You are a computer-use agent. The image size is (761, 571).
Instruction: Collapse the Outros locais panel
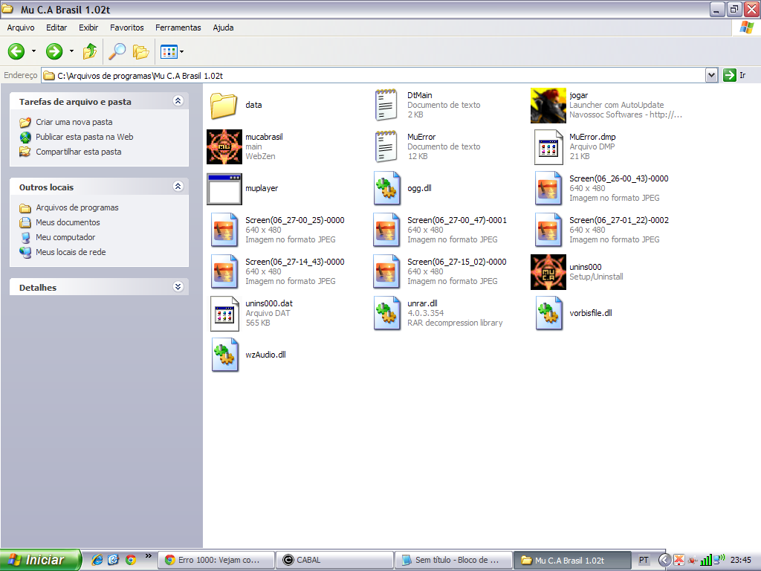(178, 187)
